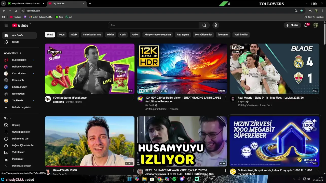Open Discord from taskbar

point(182,179)
